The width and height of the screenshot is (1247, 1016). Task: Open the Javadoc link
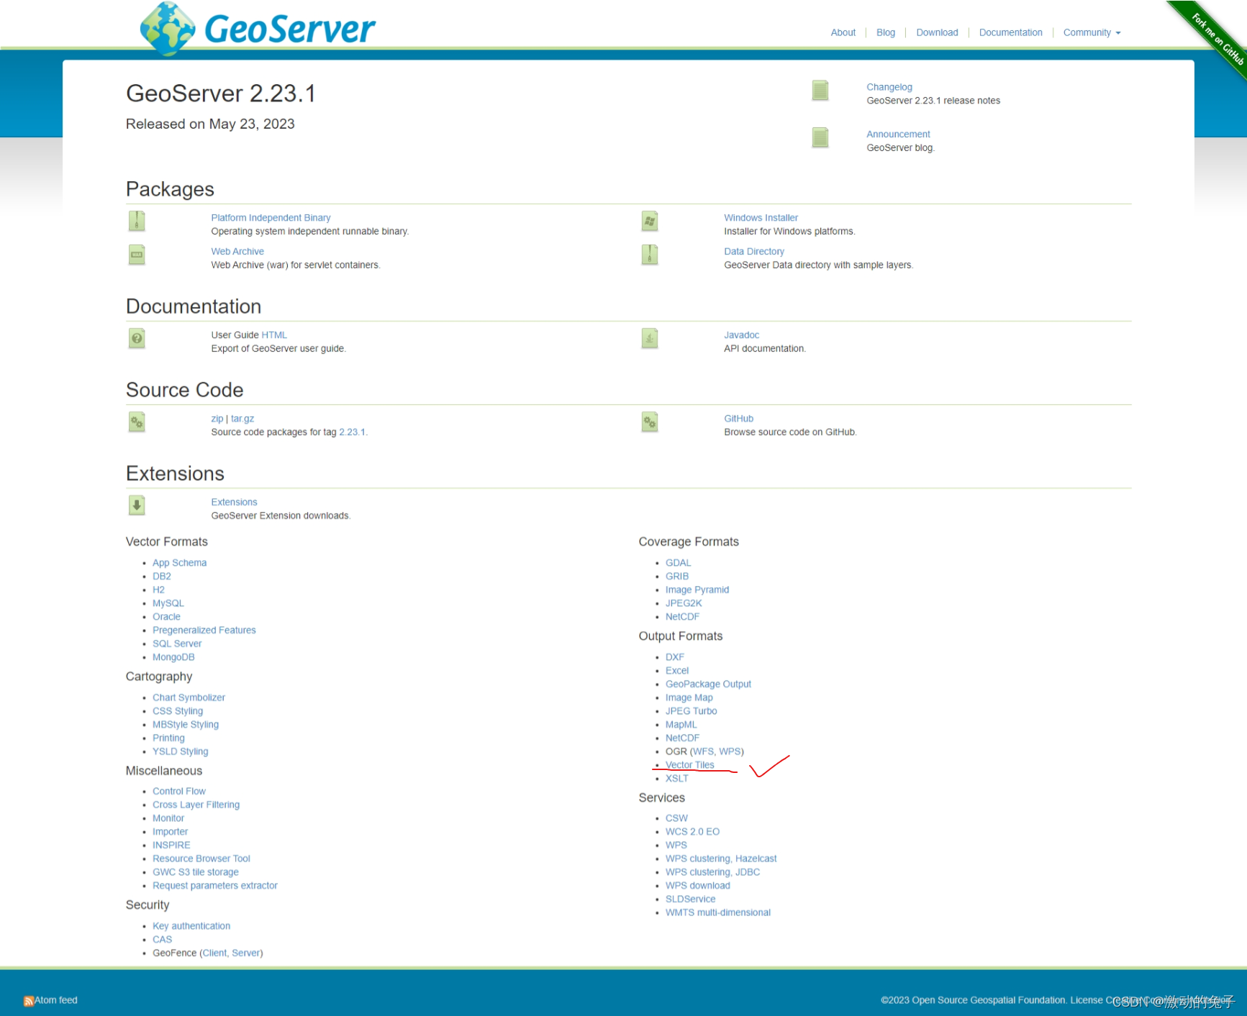[x=741, y=335]
